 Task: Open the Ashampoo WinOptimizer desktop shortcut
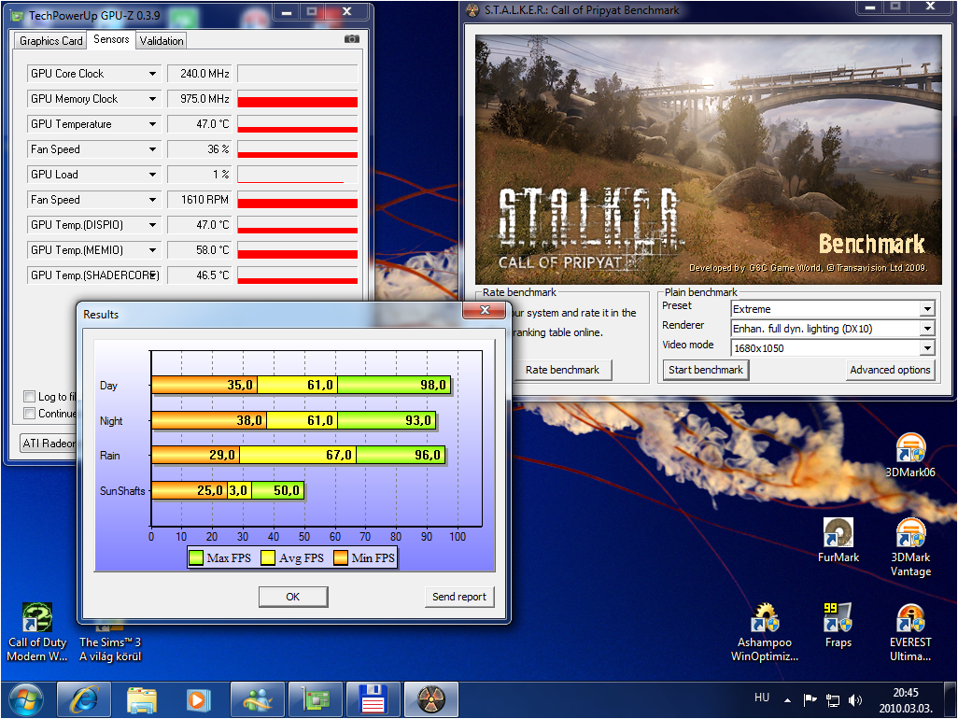coord(765,632)
